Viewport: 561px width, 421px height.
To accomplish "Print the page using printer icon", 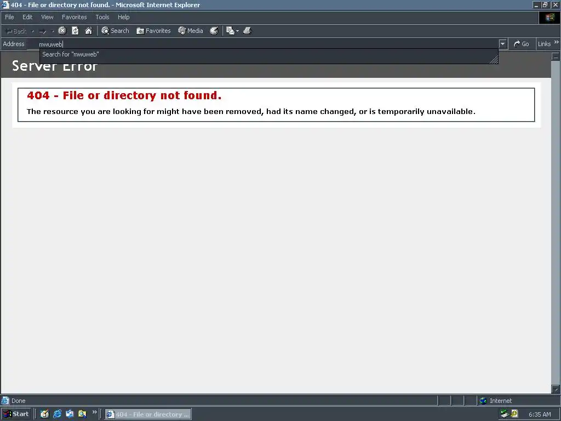I will coord(247,31).
